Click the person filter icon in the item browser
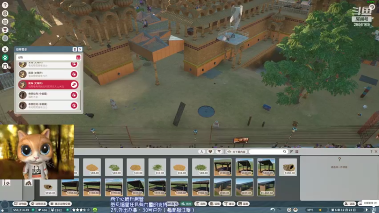 202,151
